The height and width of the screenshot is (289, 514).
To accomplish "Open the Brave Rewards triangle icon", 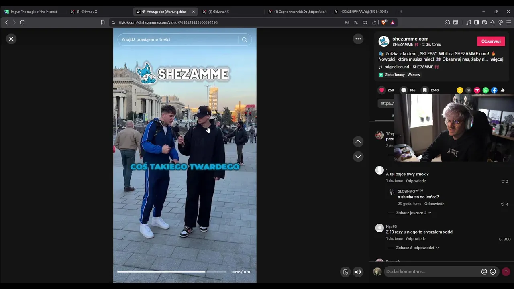I will 392,22.
